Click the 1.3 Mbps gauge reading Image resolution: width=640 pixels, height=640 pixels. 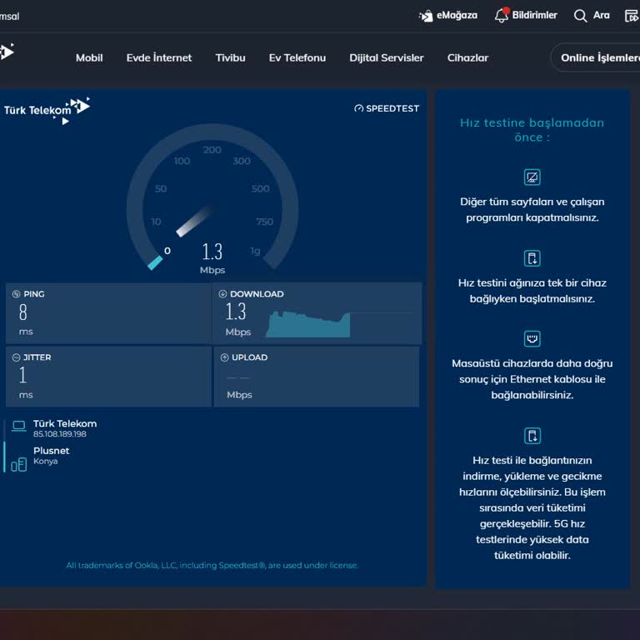pos(212,257)
